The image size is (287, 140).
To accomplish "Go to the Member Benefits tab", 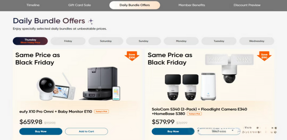I will coord(191,5).
